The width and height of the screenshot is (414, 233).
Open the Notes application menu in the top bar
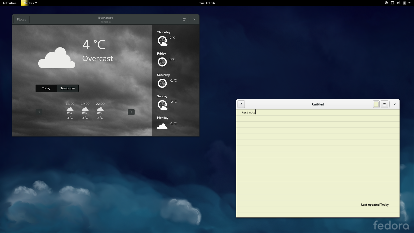[x=29, y=3]
